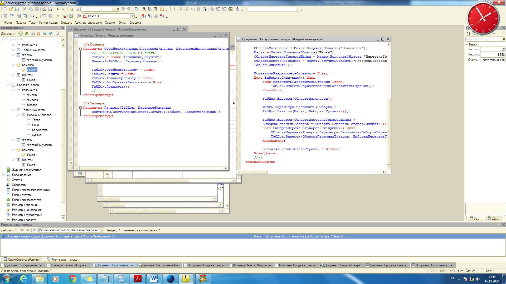Viewport: 506px width, 284px height.
Task: Open the Отладка menu
Action: coord(66,23)
